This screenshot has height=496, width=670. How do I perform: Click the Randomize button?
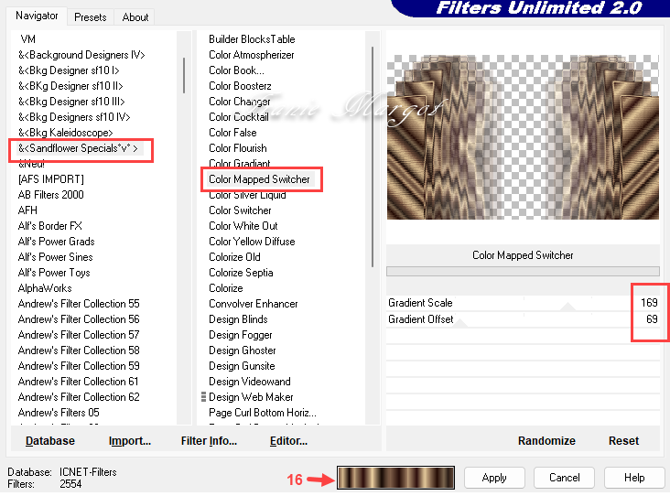(546, 440)
